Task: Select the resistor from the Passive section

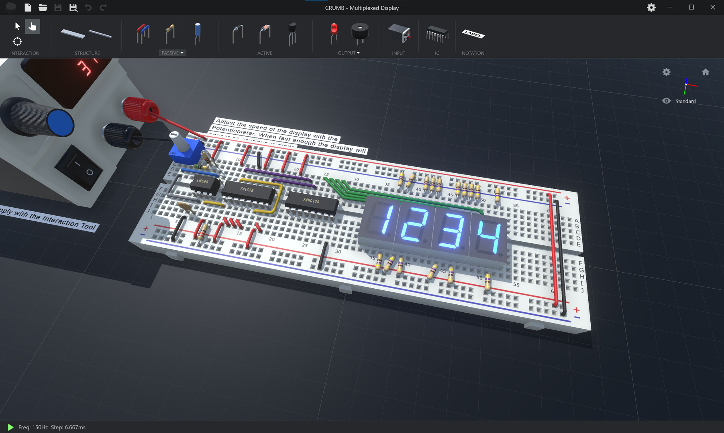Action: tap(170, 34)
